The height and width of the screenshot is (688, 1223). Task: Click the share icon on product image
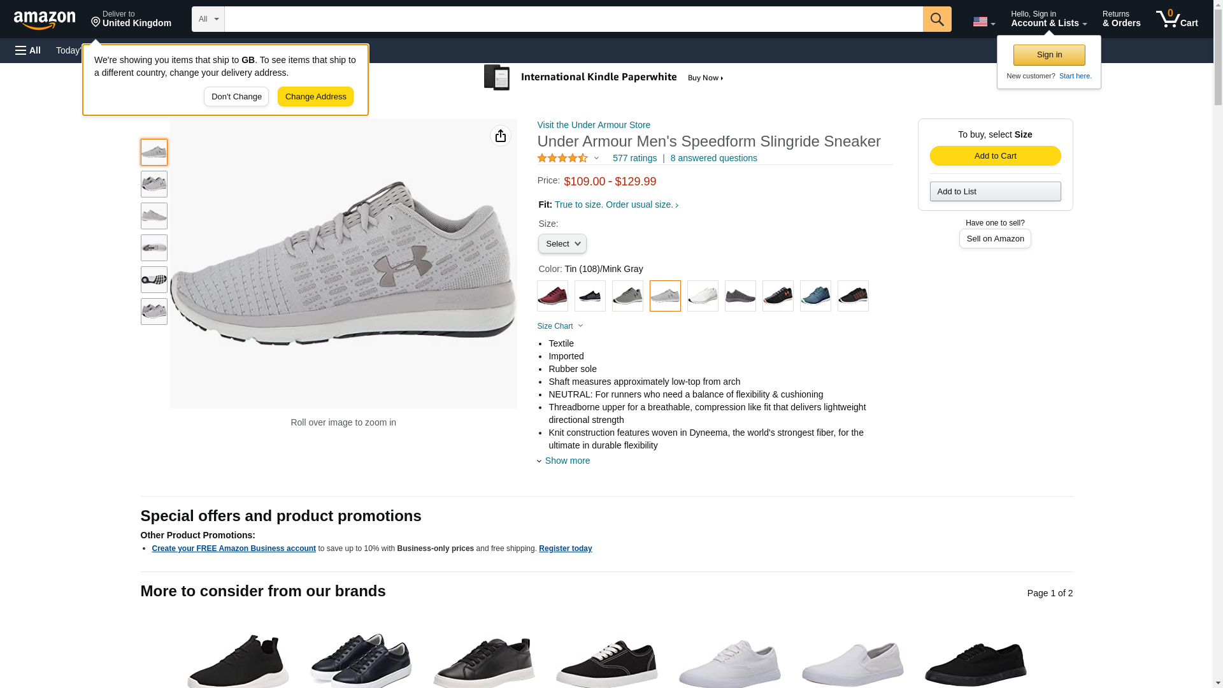(x=500, y=136)
